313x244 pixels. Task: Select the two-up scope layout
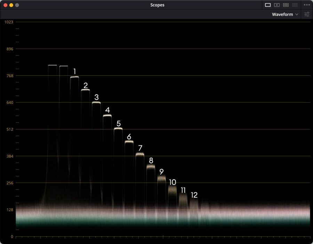pyautogui.click(x=277, y=5)
